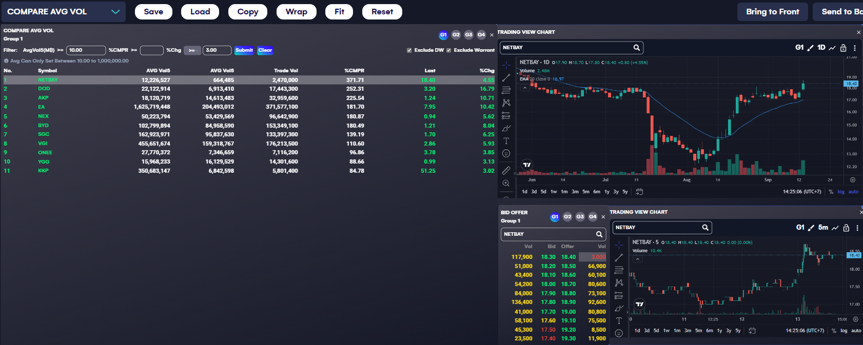The image size is (863, 345).
Task: Click search icon in 5m chart symbol box
Action: (705, 228)
